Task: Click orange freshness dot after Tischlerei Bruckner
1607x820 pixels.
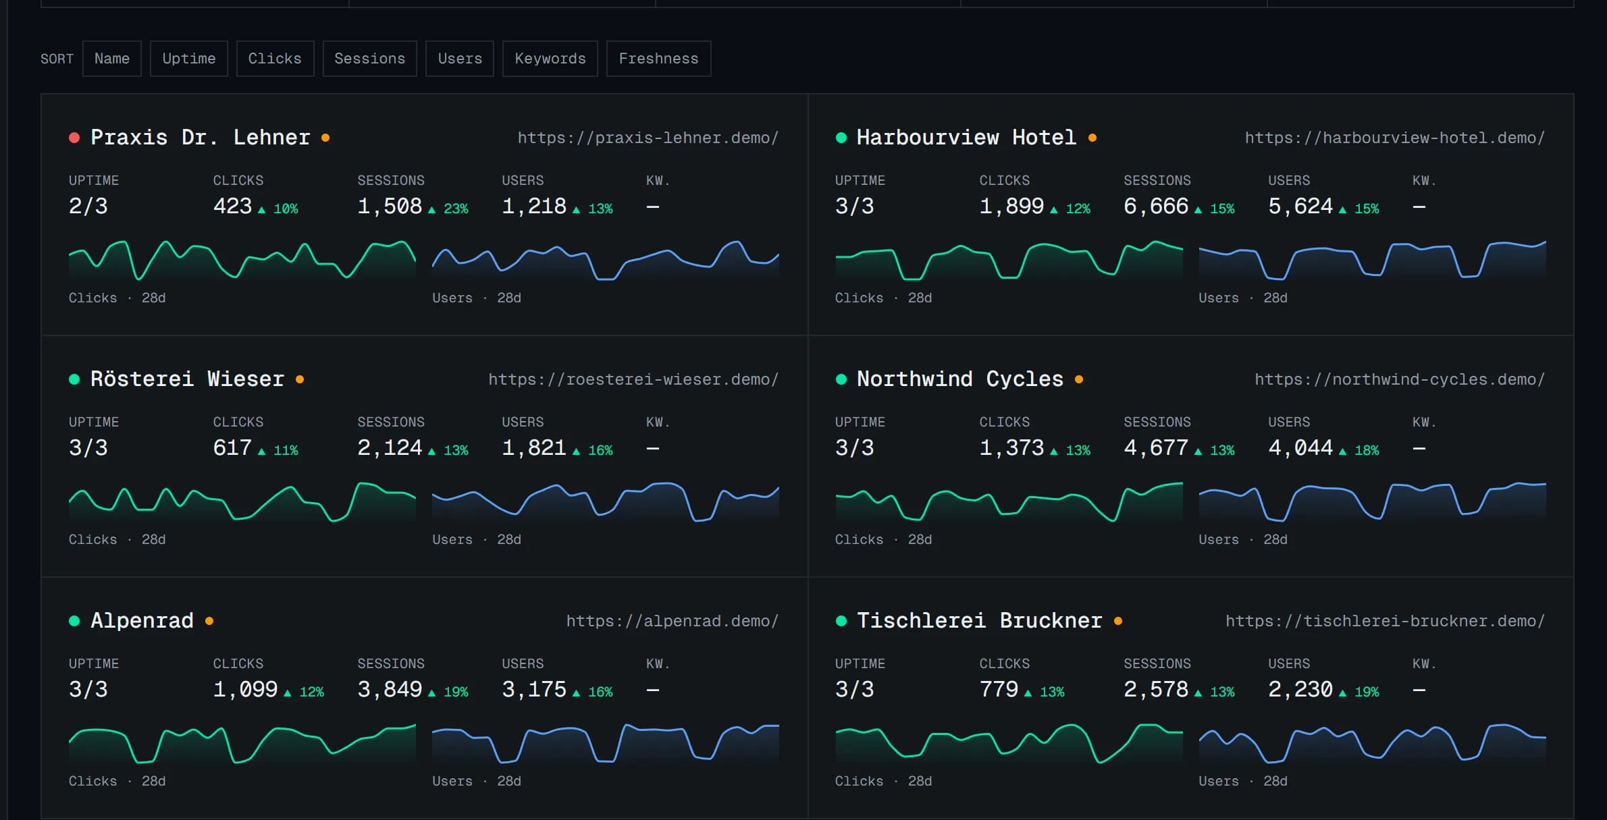Action: (x=1118, y=621)
